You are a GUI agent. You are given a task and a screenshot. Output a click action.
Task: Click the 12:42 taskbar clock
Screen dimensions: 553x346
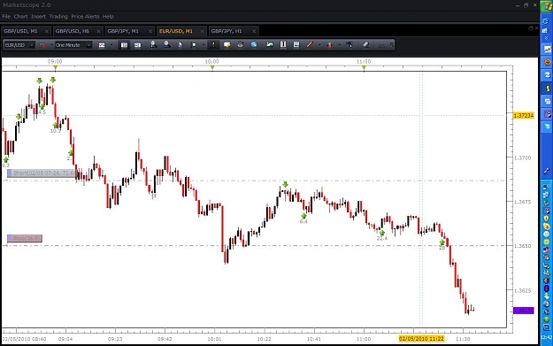pos(547,338)
